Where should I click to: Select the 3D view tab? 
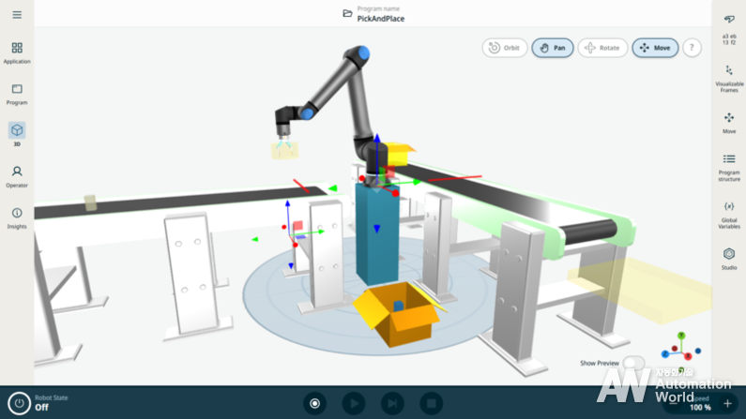(17, 134)
